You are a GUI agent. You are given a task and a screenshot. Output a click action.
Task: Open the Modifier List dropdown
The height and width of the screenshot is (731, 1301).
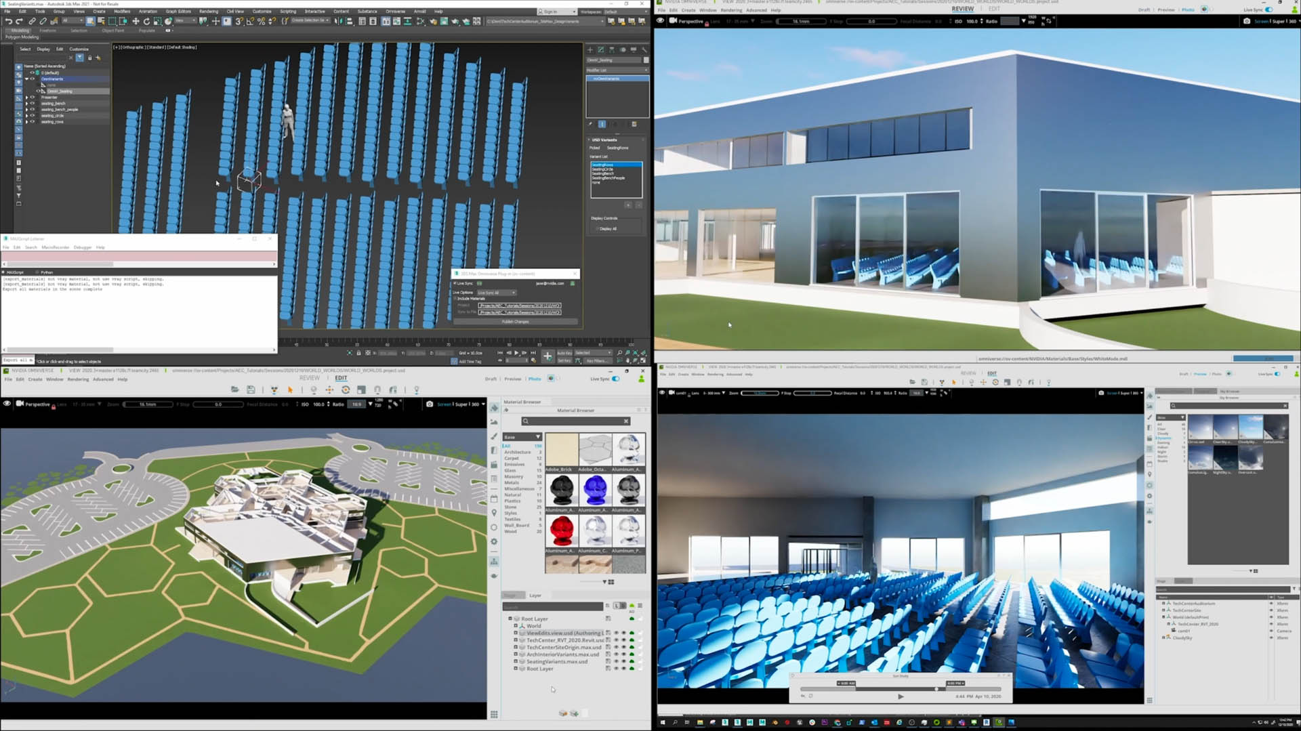tap(617, 70)
